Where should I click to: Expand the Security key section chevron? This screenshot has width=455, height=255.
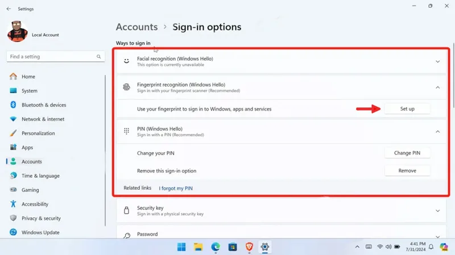(x=437, y=211)
